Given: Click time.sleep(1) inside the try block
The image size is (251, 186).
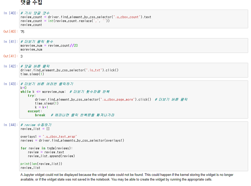Looking at the screenshot, I should (x=47, y=104).
